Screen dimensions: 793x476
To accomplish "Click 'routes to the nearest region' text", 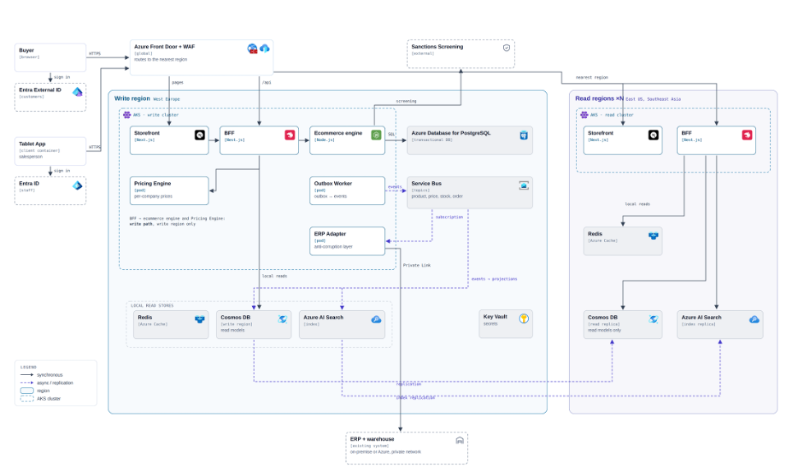I will [160, 60].
